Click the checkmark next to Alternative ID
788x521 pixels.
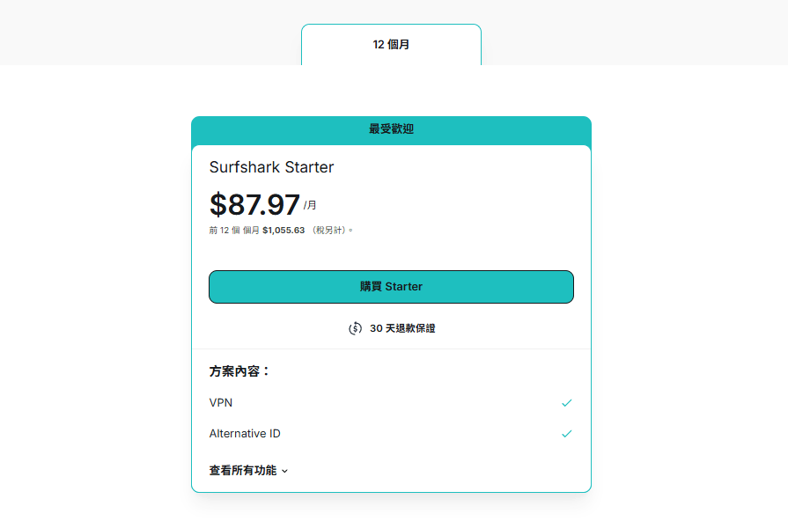point(566,434)
